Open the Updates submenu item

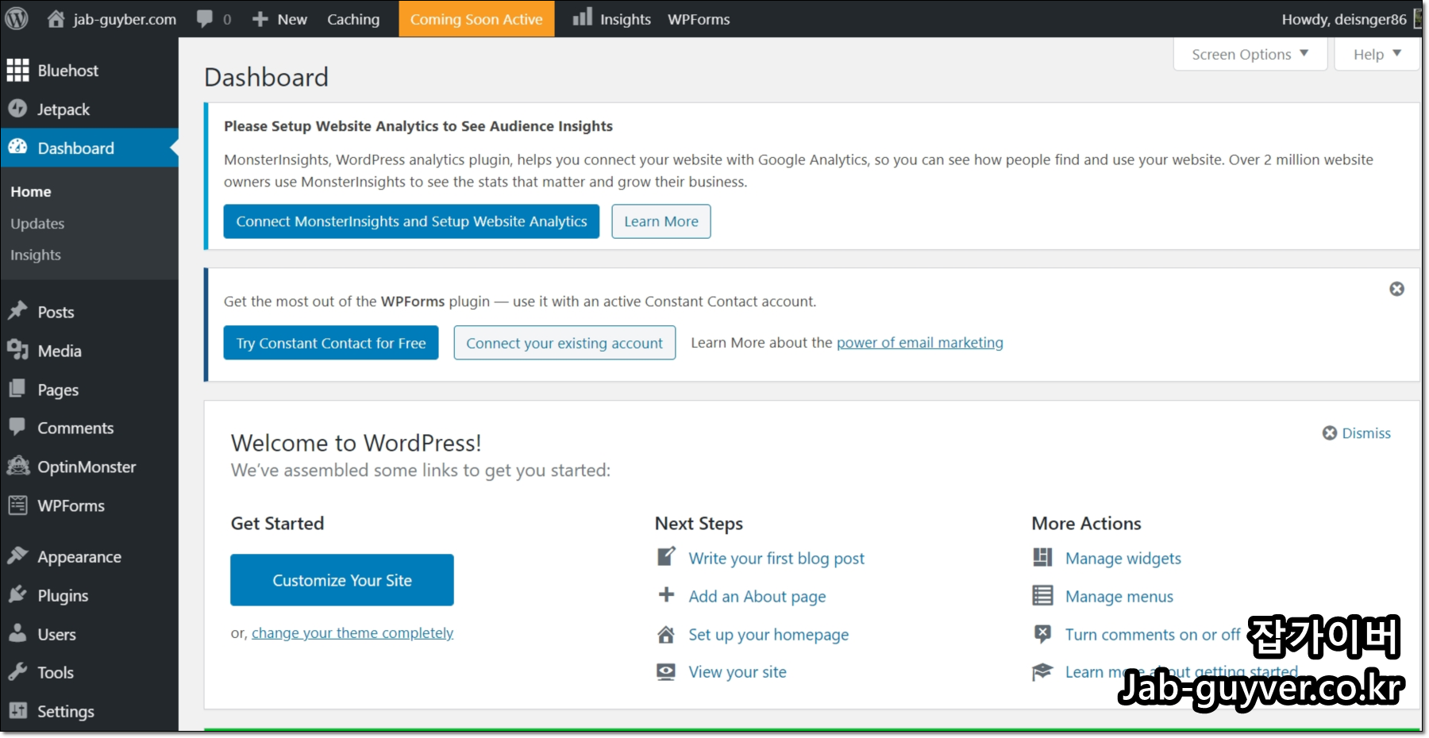point(37,224)
